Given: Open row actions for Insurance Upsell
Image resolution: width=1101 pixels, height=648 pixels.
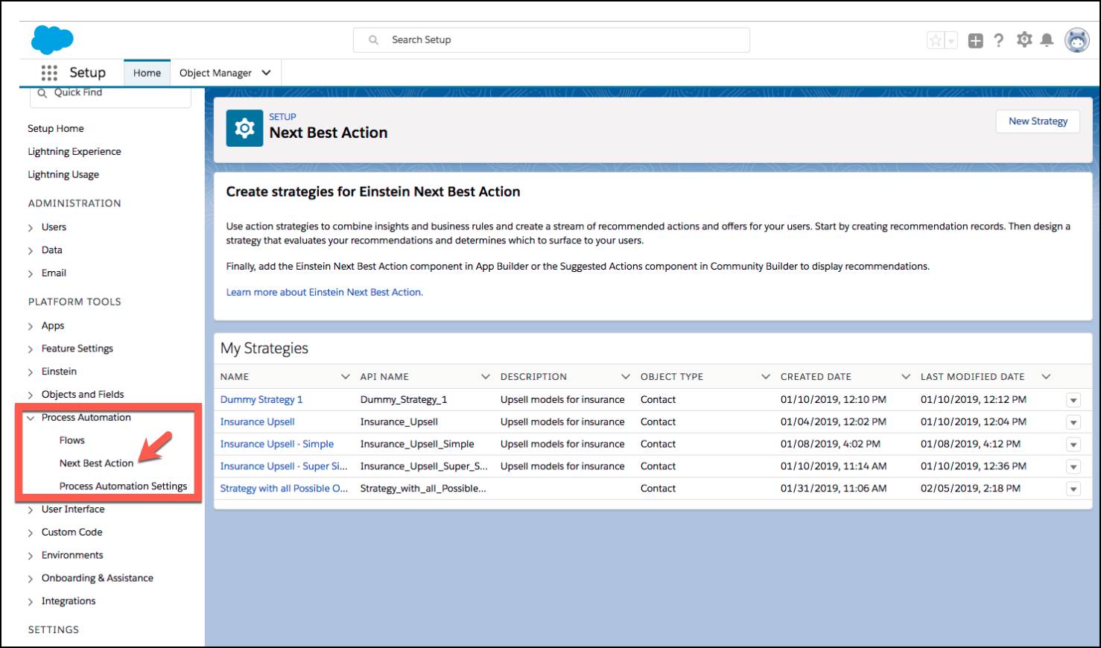Looking at the screenshot, I should point(1073,423).
